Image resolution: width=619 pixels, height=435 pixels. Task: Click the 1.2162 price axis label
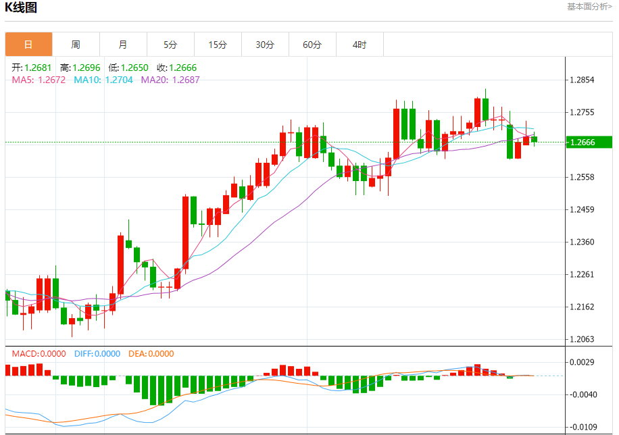(582, 307)
